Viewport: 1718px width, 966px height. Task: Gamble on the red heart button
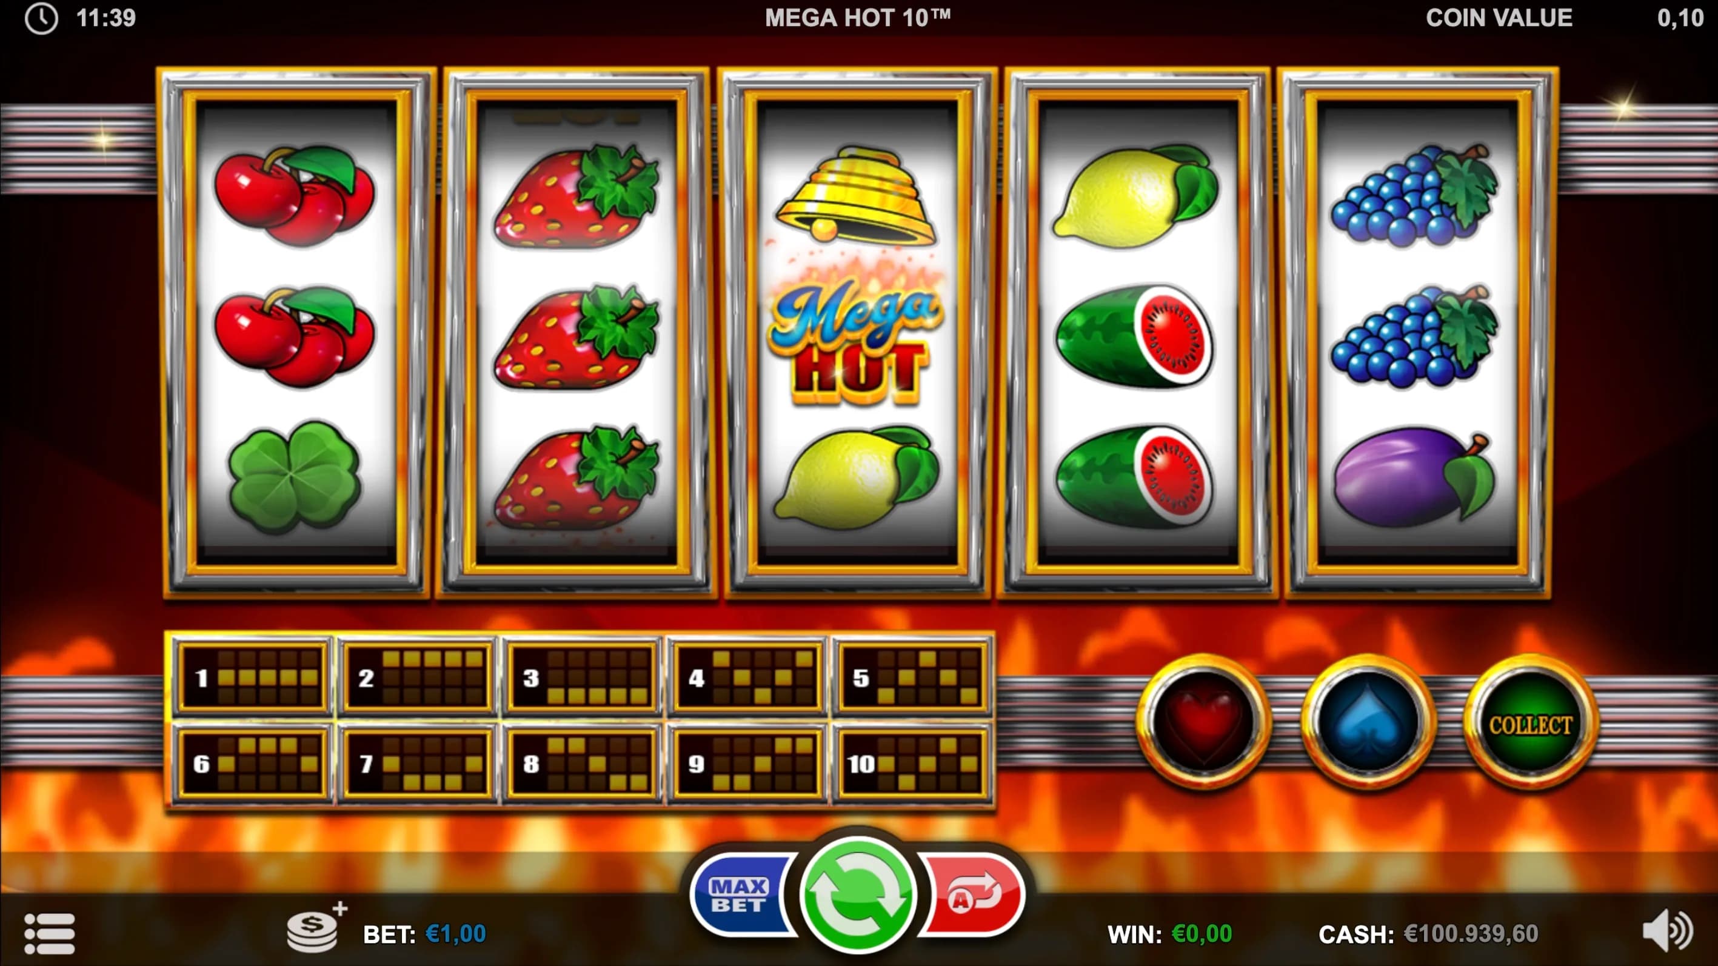1203,722
